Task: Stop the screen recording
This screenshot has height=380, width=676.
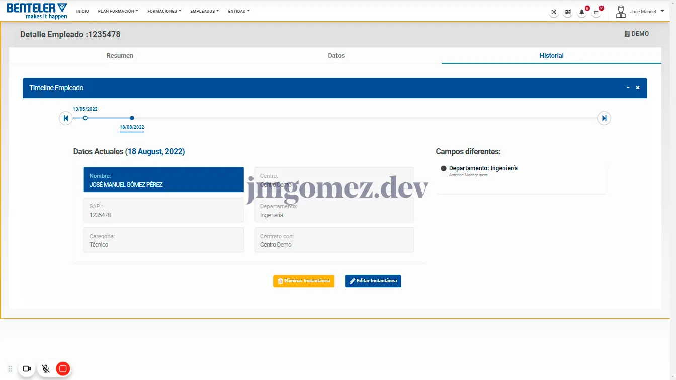Action: pos(63,369)
